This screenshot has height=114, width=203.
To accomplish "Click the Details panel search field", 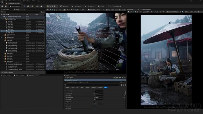I will pyautogui.click(x=92, y=85).
